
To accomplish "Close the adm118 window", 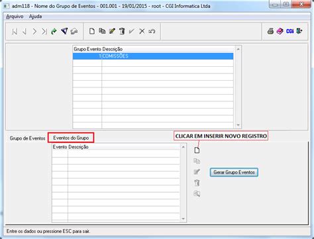I will click(x=301, y=5).
